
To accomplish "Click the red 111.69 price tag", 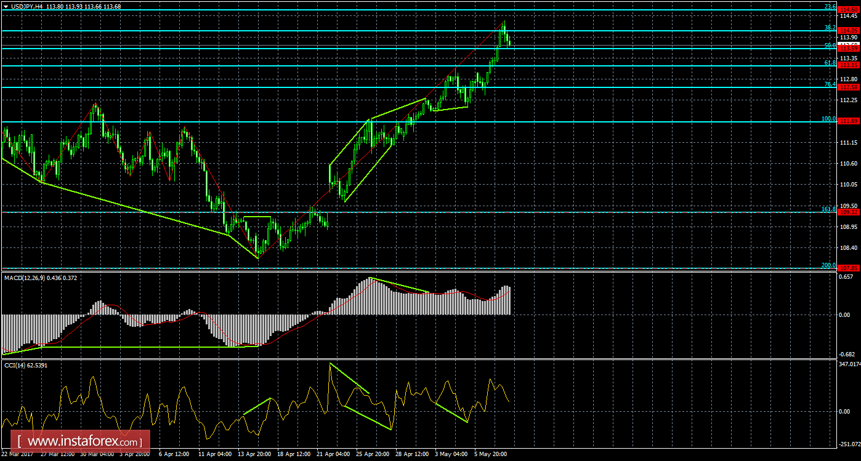I will [849, 121].
